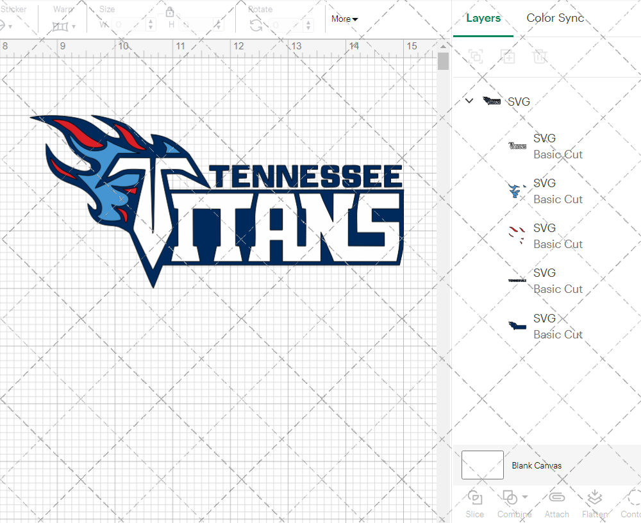This screenshot has width=641, height=523.
Task: Click the Duplicate layer icon
Action: tap(508, 56)
